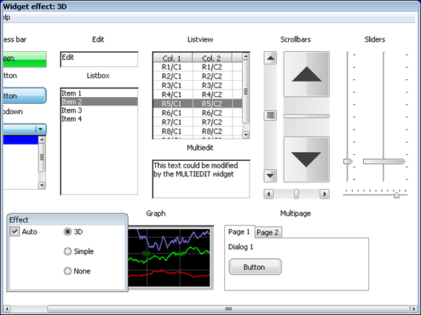
Task: Click the Listview scroll-down arrow
Action: click(x=246, y=135)
